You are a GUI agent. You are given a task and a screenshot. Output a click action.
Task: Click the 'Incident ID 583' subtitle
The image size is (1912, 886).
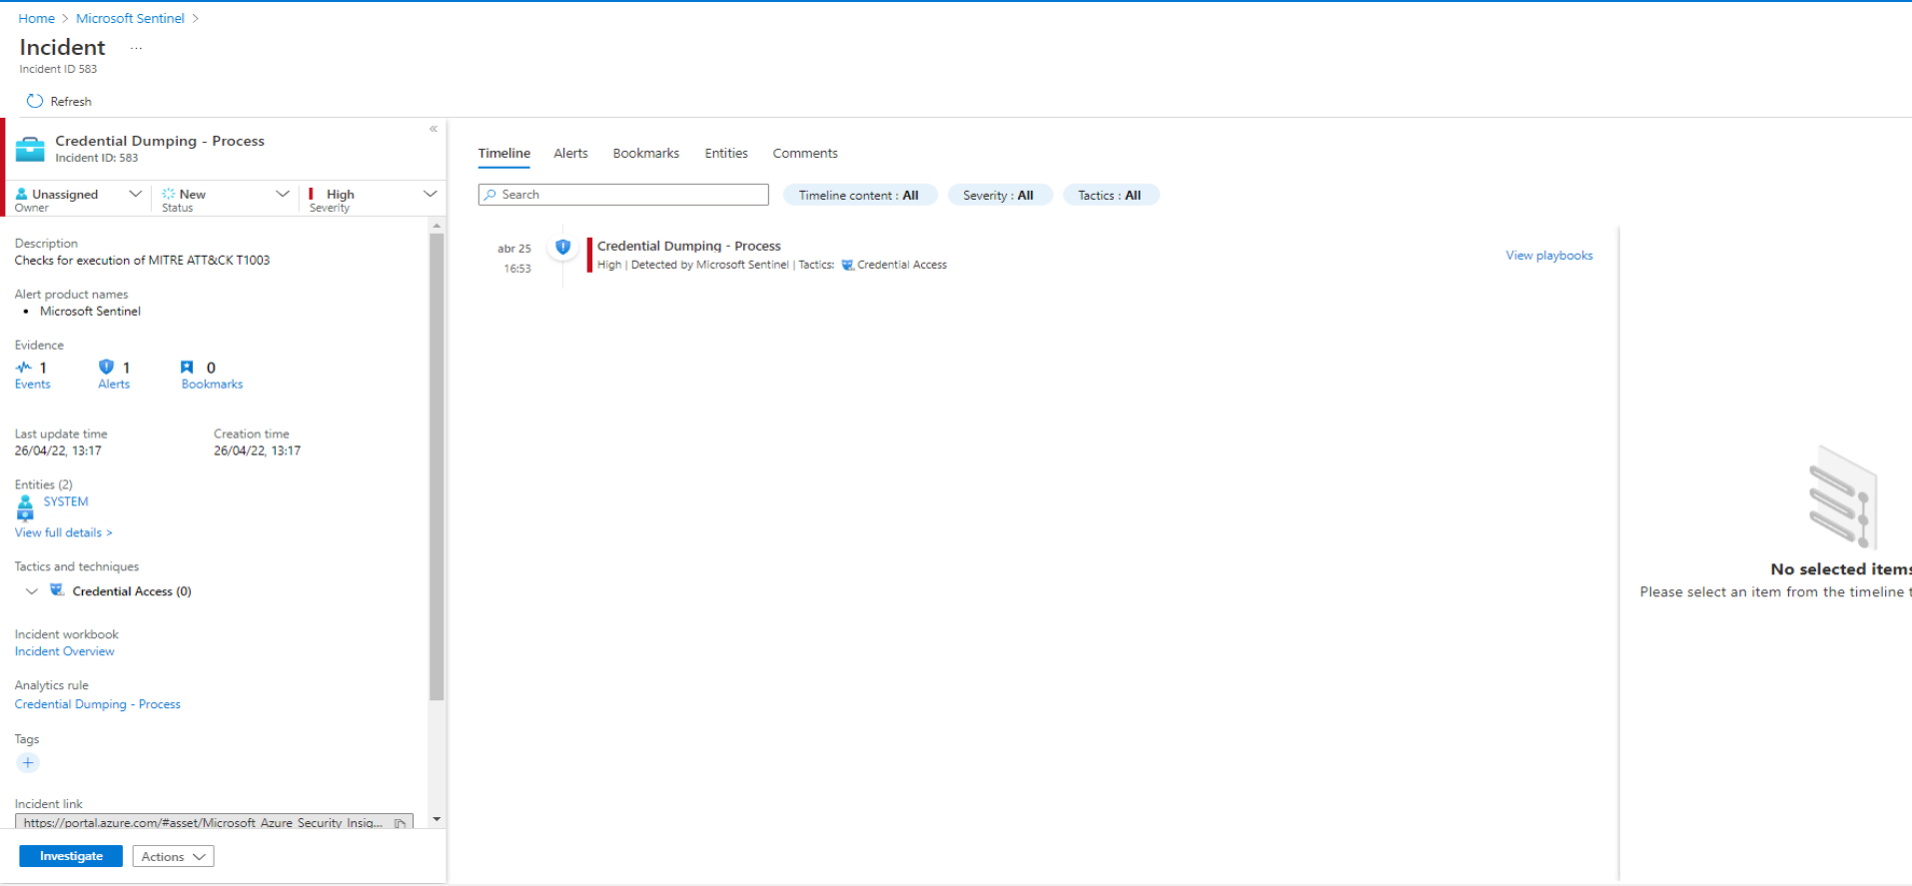tap(58, 69)
